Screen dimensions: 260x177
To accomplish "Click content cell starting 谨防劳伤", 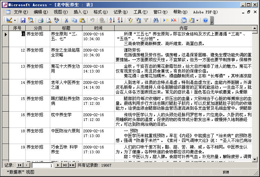I will (183, 55).
